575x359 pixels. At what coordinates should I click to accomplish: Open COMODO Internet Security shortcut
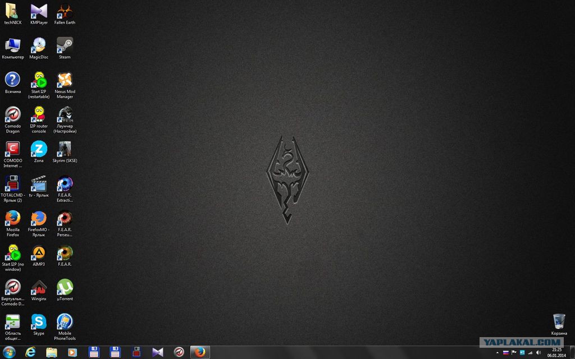[13, 154]
